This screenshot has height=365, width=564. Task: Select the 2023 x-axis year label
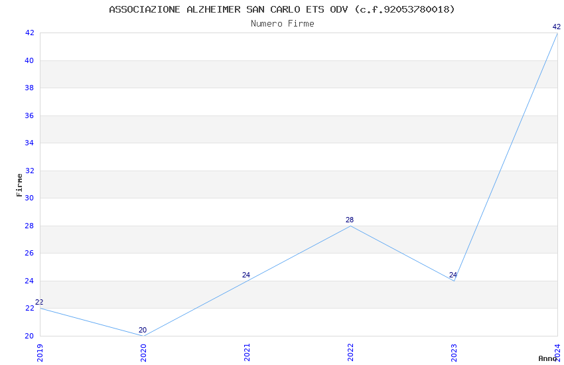[x=454, y=352]
